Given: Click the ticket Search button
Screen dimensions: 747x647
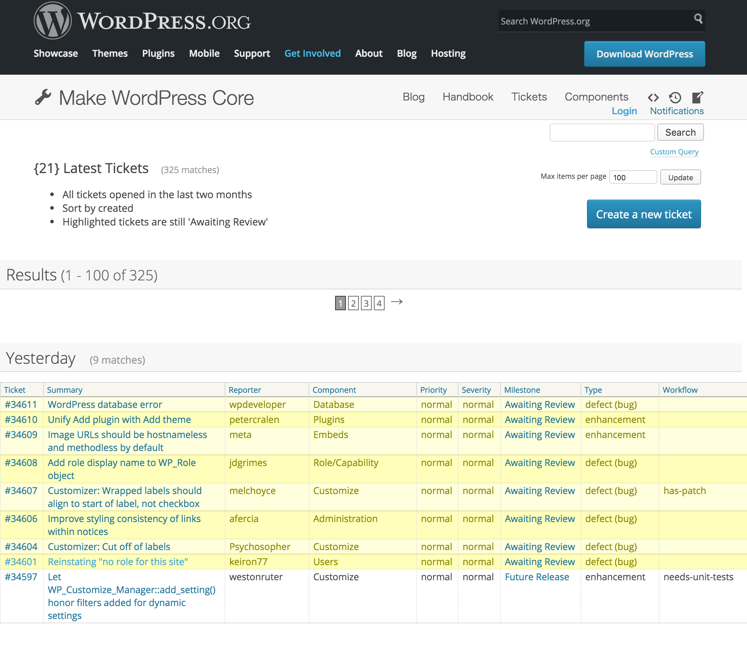Looking at the screenshot, I should (680, 132).
